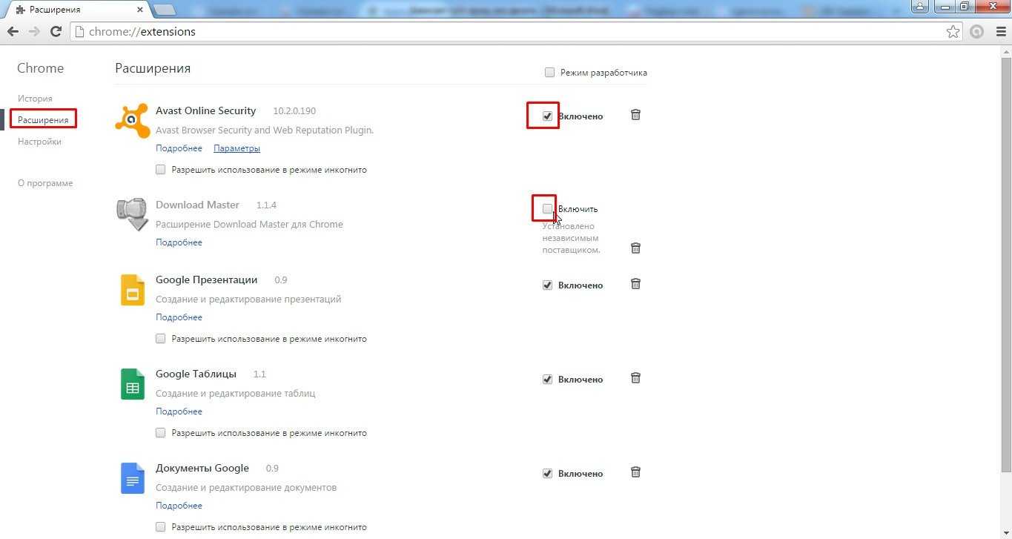The image size is (1012, 539).
Task: Bookmark this page with the star icon
Action: [x=953, y=31]
